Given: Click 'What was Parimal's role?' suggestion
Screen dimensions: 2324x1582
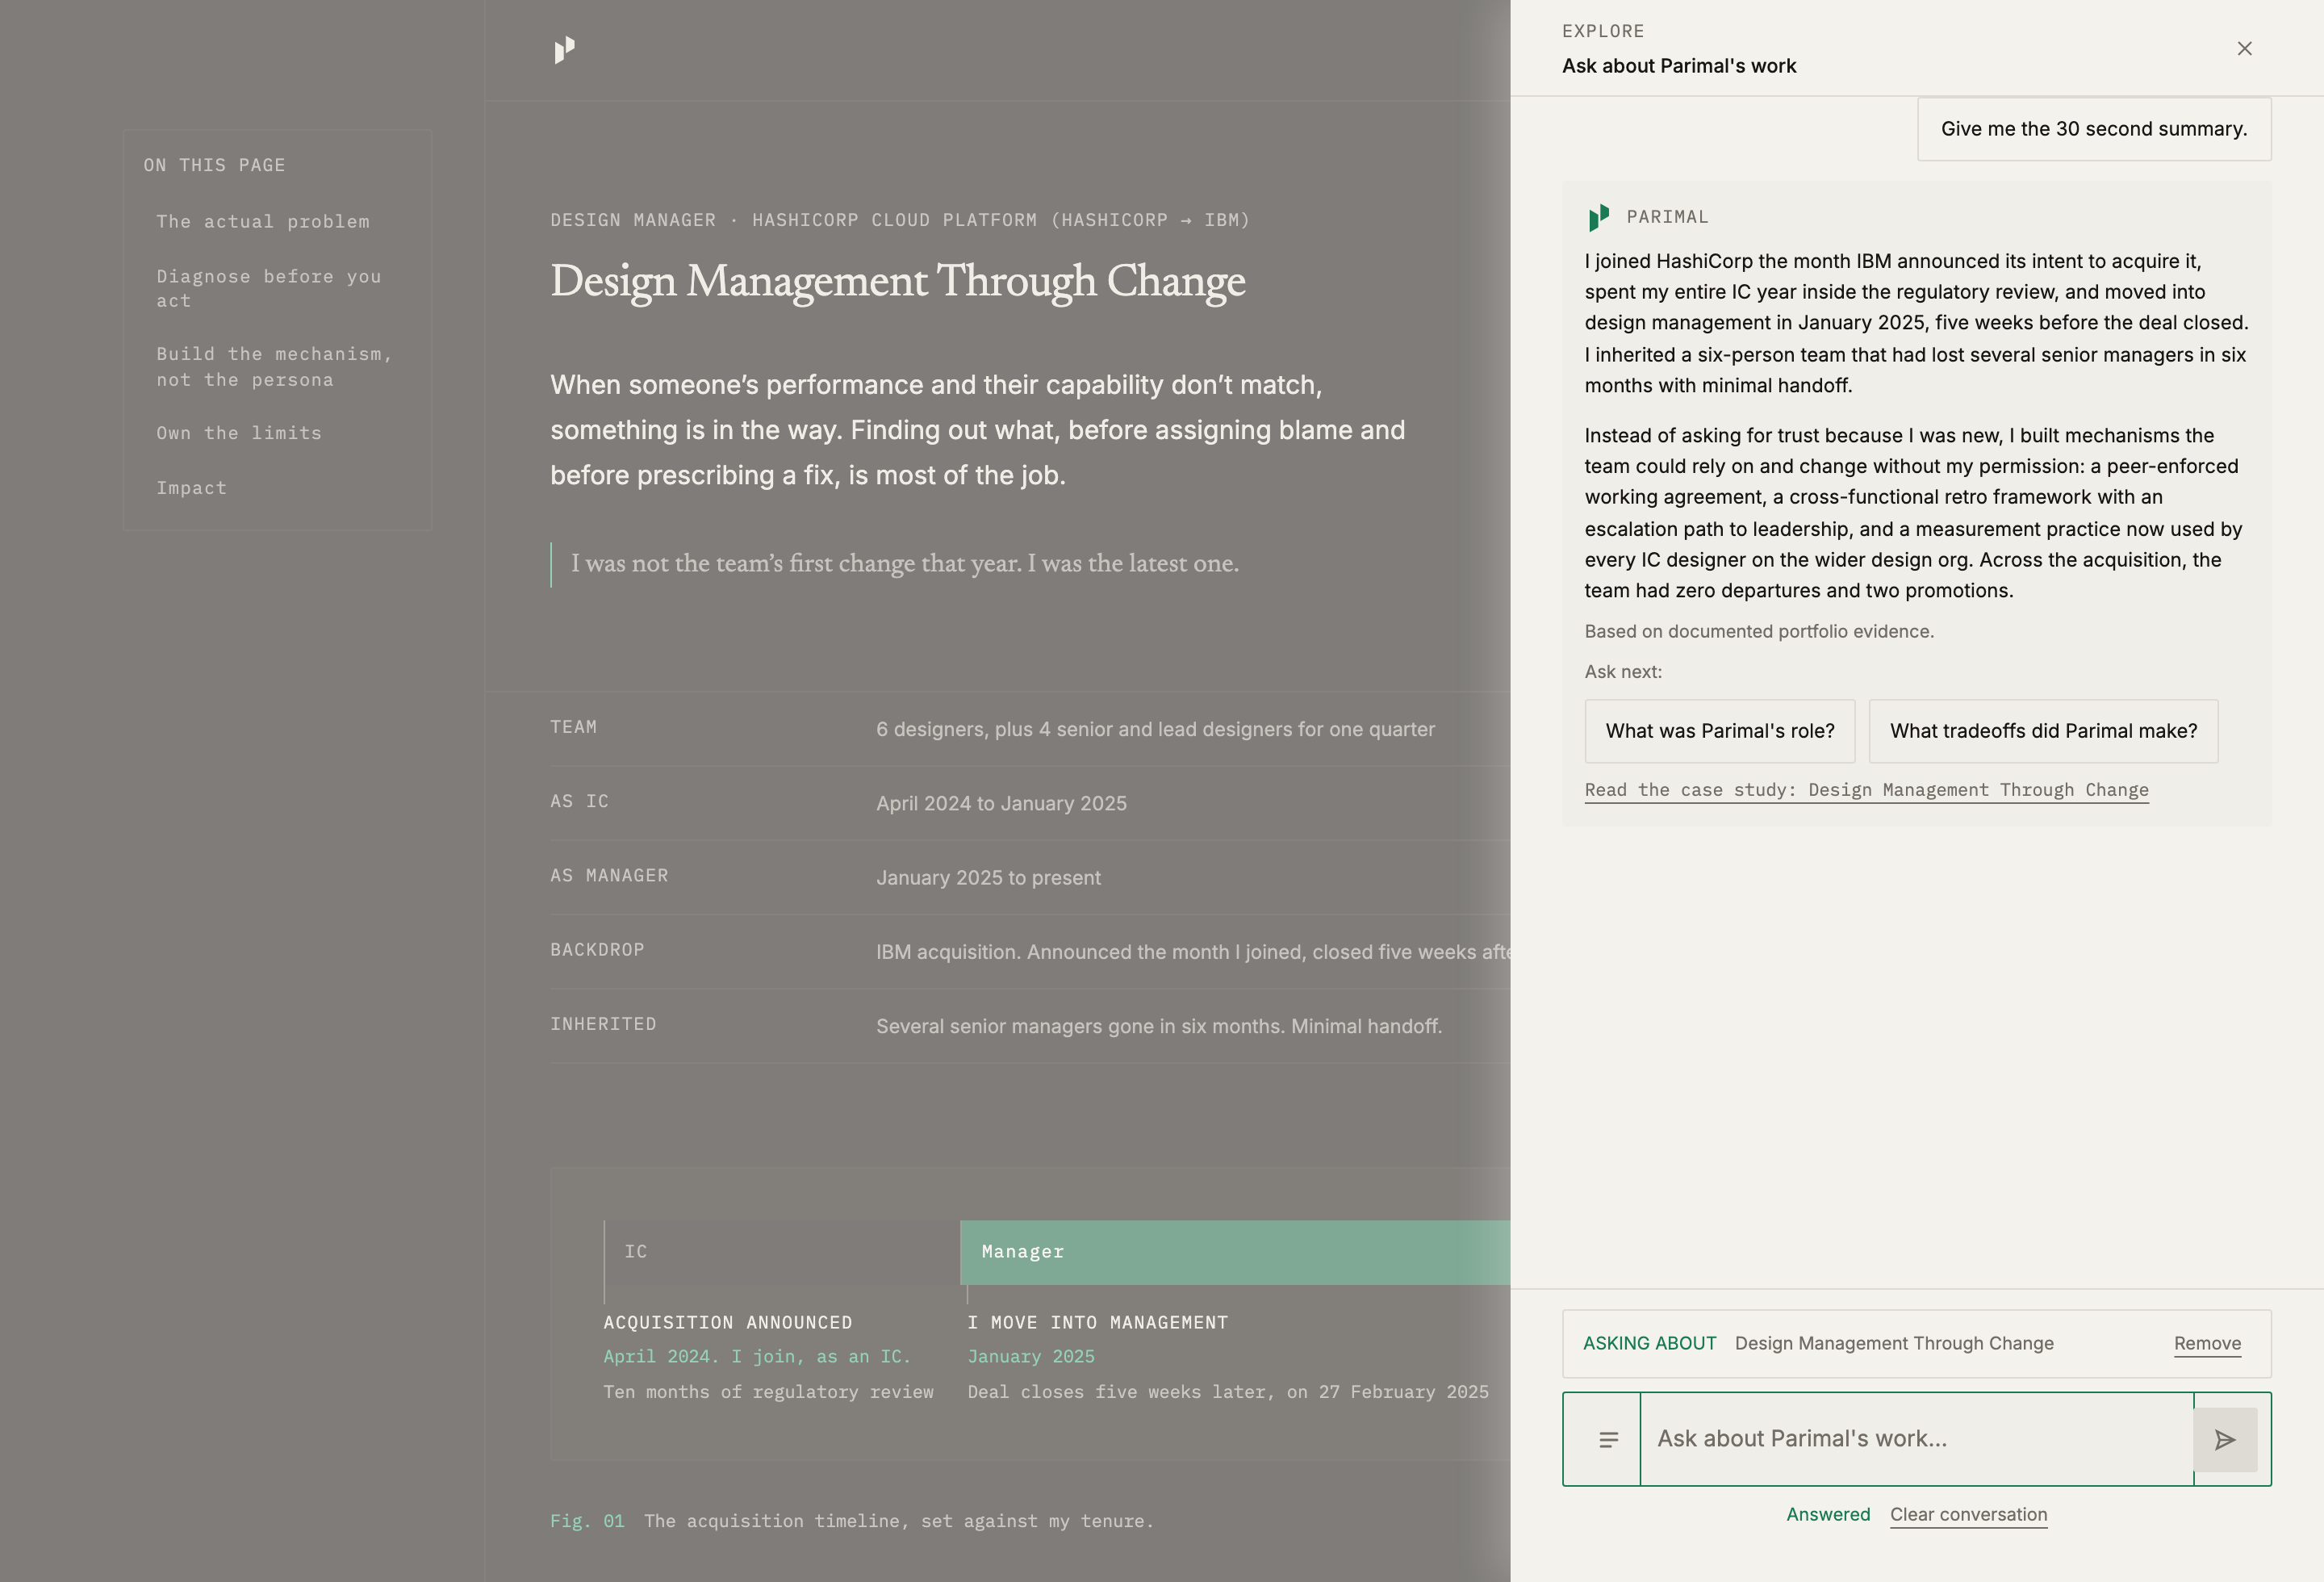Looking at the screenshot, I should click(x=1720, y=731).
